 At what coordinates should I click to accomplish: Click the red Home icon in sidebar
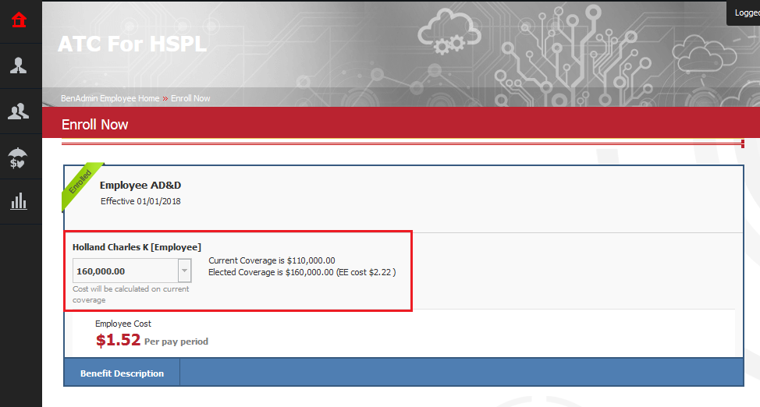pos(20,20)
